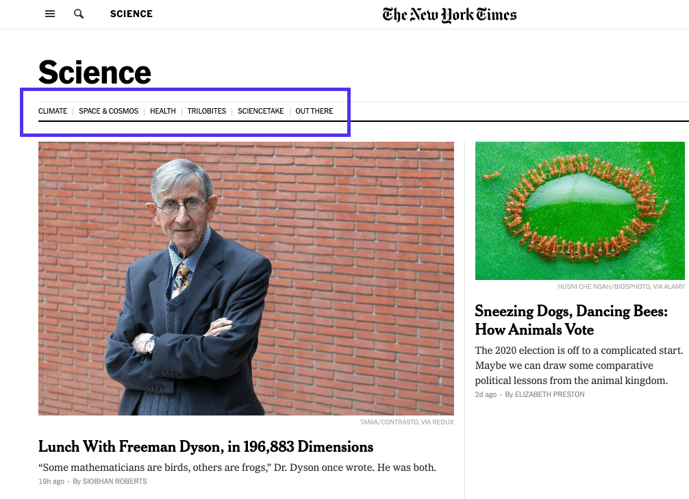
Task: Open the SPACE & COSMOS subsection
Action: tap(108, 111)
